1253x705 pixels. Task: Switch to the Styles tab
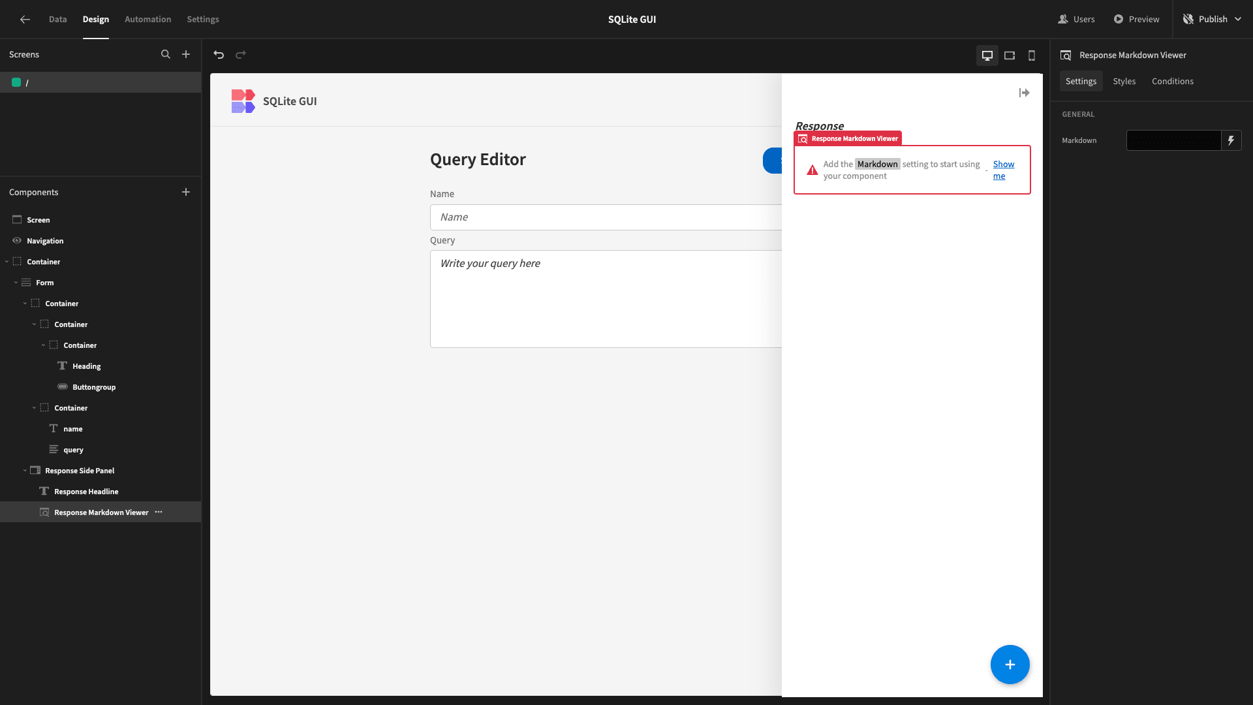[x=1124, y=82]
